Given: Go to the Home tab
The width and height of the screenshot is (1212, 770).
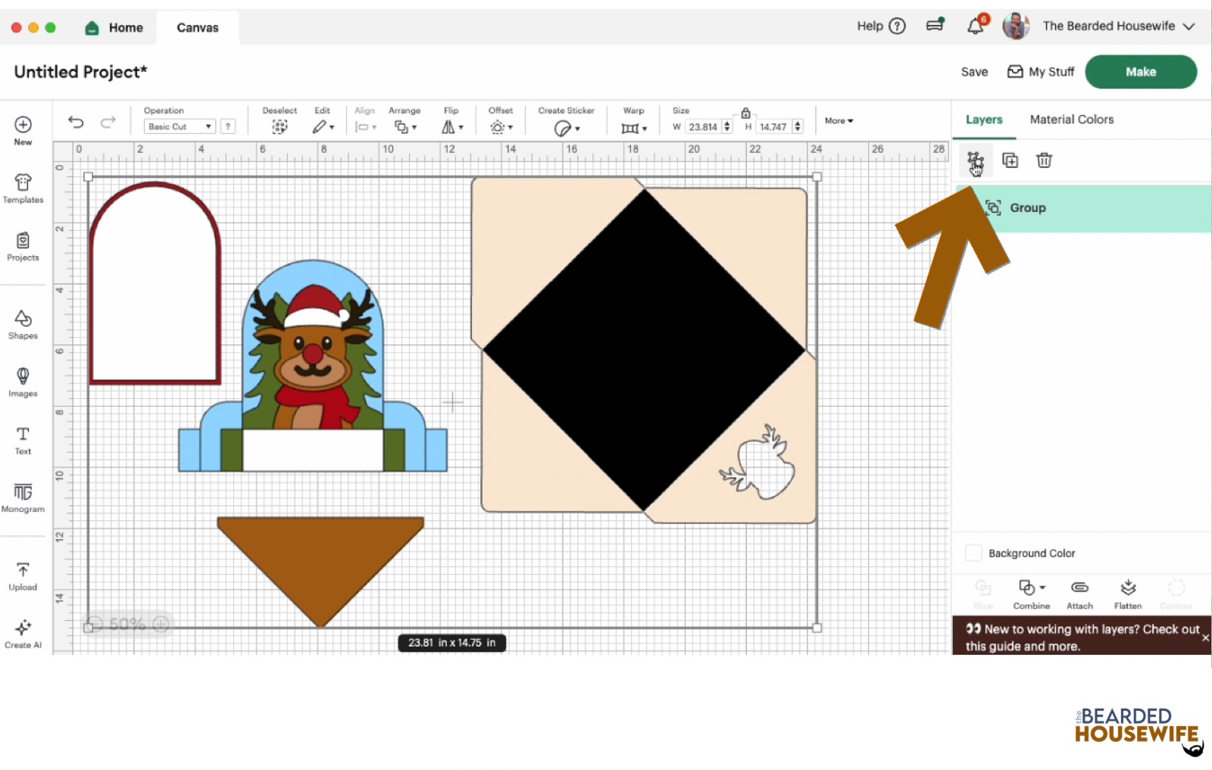Looking at the screenshot, I should pyautogui.click(x=115, y=28).
